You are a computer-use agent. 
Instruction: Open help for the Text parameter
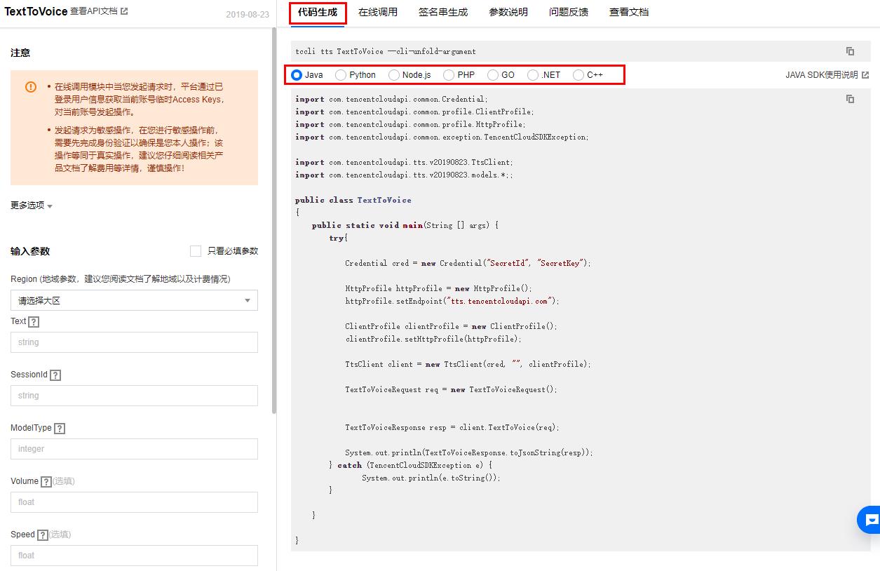coord(34,322)
